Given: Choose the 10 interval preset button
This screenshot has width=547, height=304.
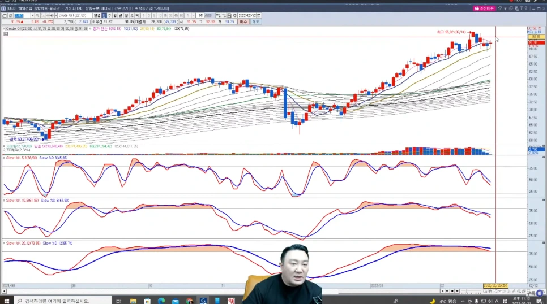Looking at the screenshot, I should [160, 16].
